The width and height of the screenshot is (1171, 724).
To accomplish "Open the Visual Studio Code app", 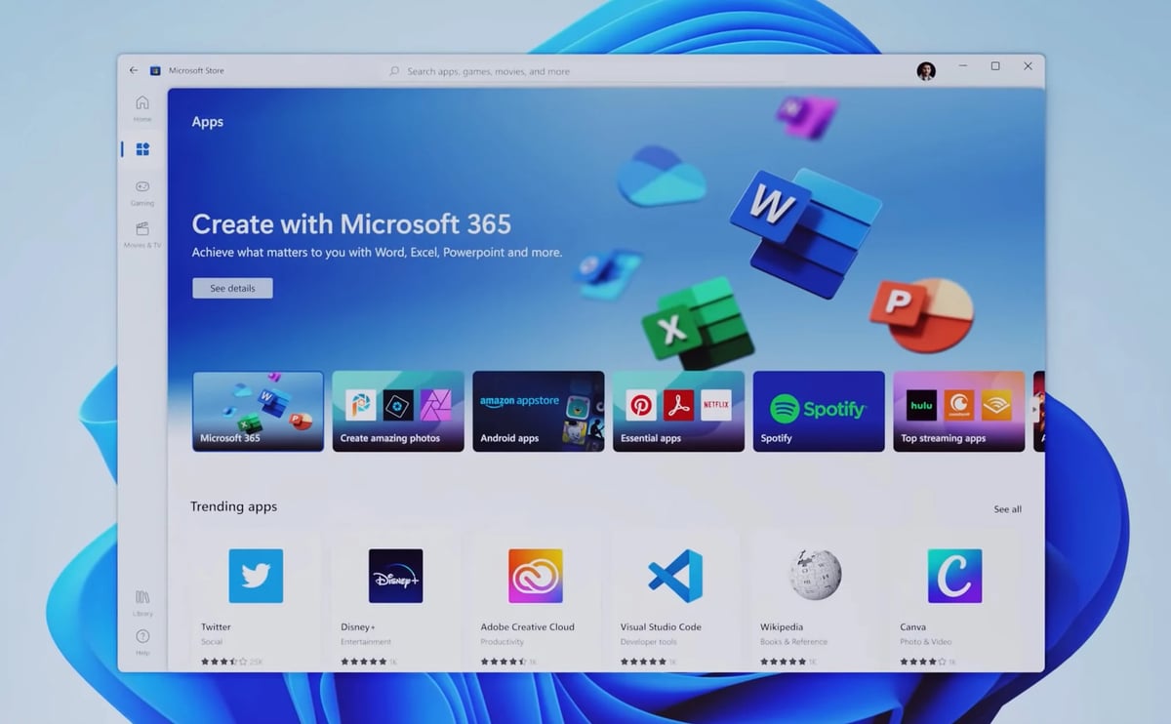I will [x=675, y=576].
